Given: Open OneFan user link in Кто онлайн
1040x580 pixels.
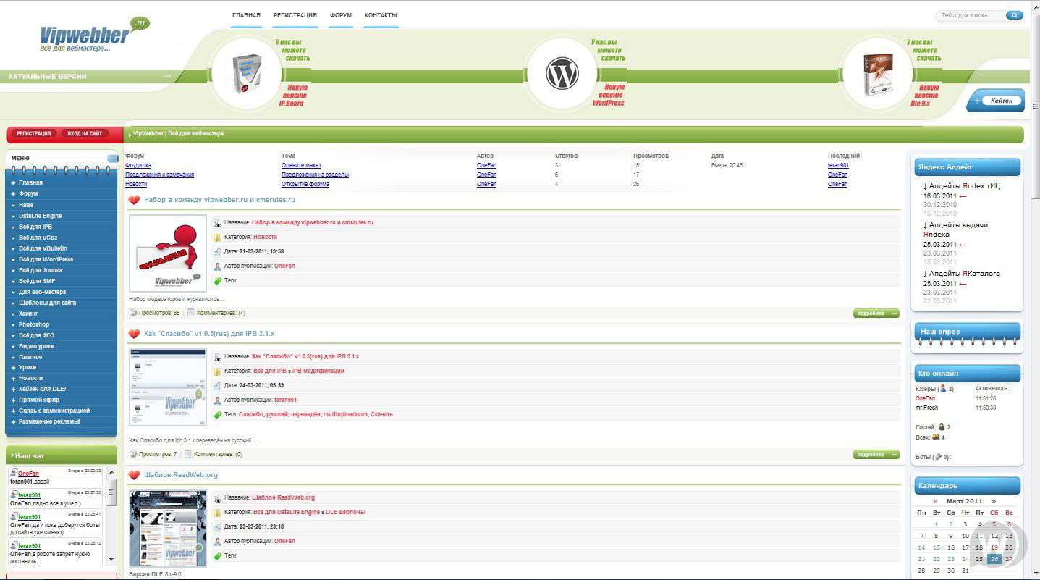Looking at the screenshot, I should tap(926, 398).
